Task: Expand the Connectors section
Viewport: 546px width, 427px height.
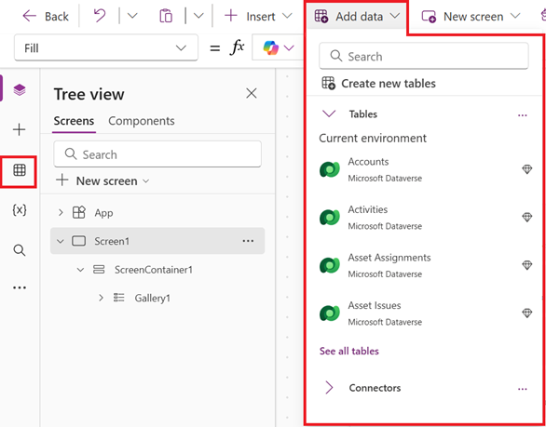Action: [x=329, y=387]
